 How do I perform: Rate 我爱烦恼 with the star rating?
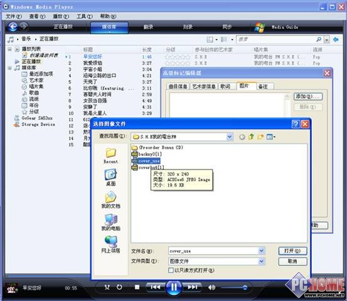178,64
